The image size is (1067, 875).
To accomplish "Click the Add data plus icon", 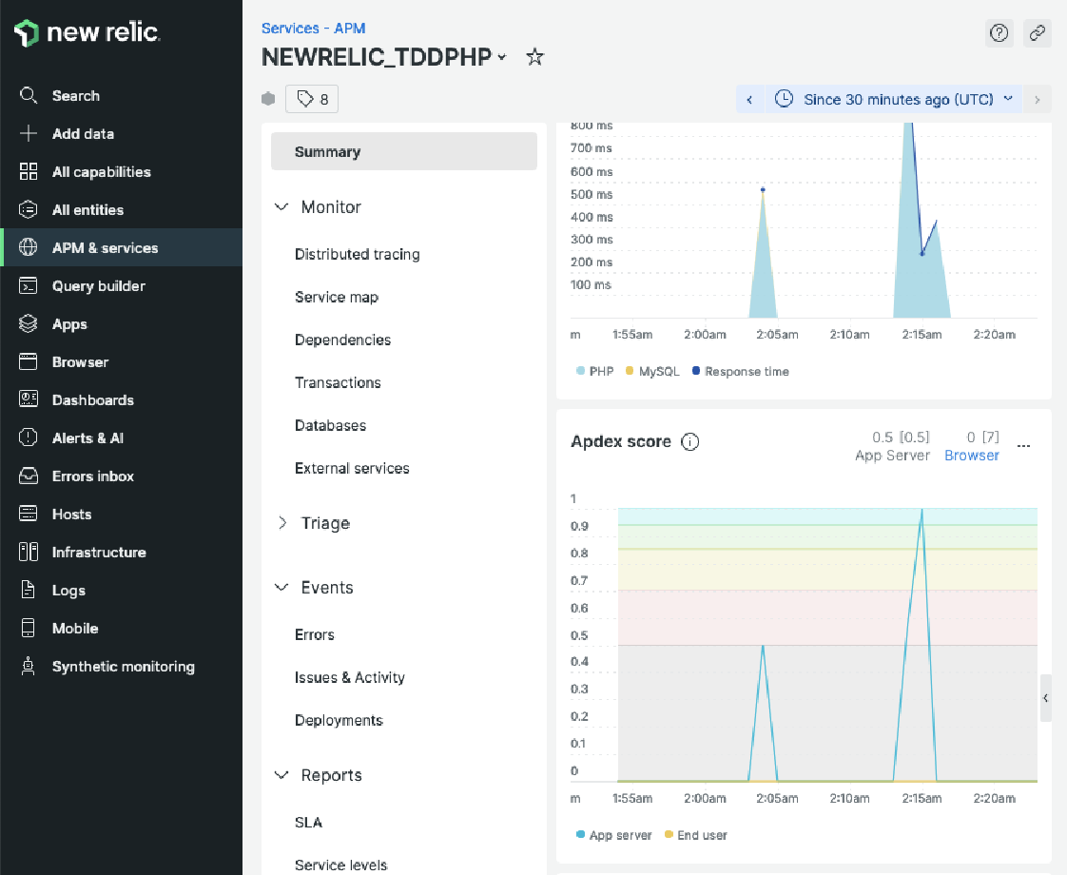I will click(x=28, y=133).
